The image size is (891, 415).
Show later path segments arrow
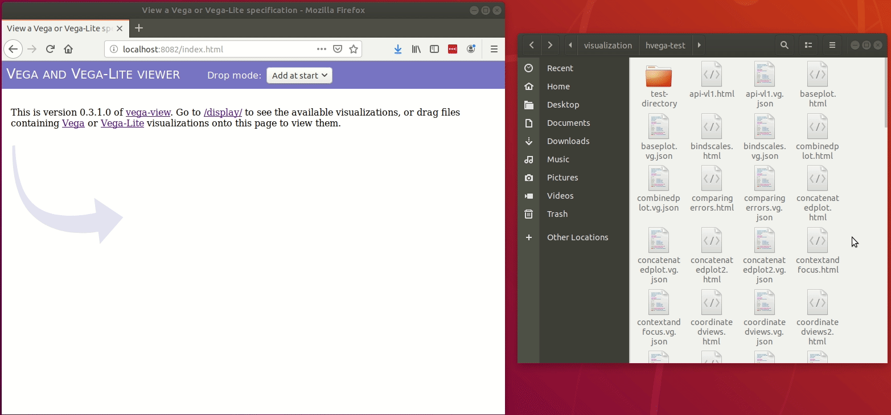(699, 45)
